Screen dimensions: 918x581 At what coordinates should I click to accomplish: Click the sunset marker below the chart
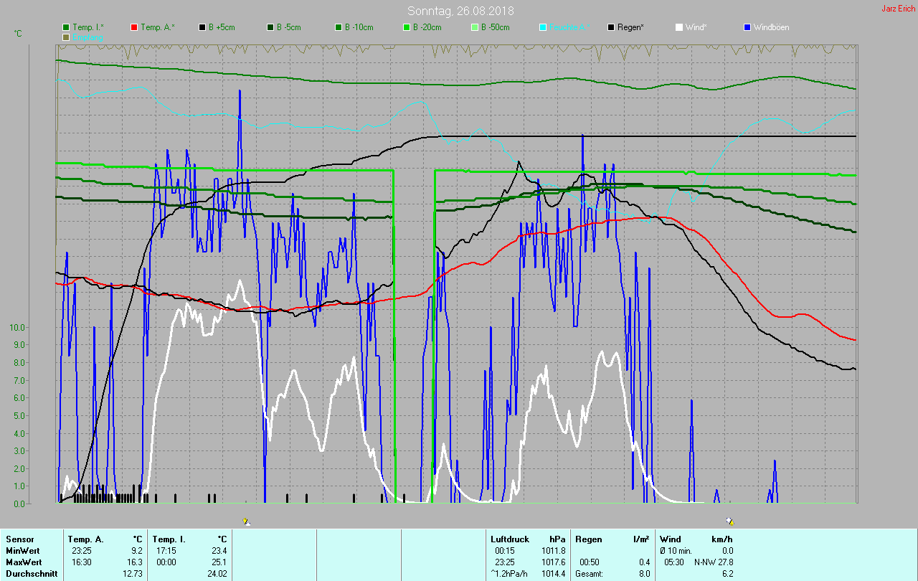(729, 521)
